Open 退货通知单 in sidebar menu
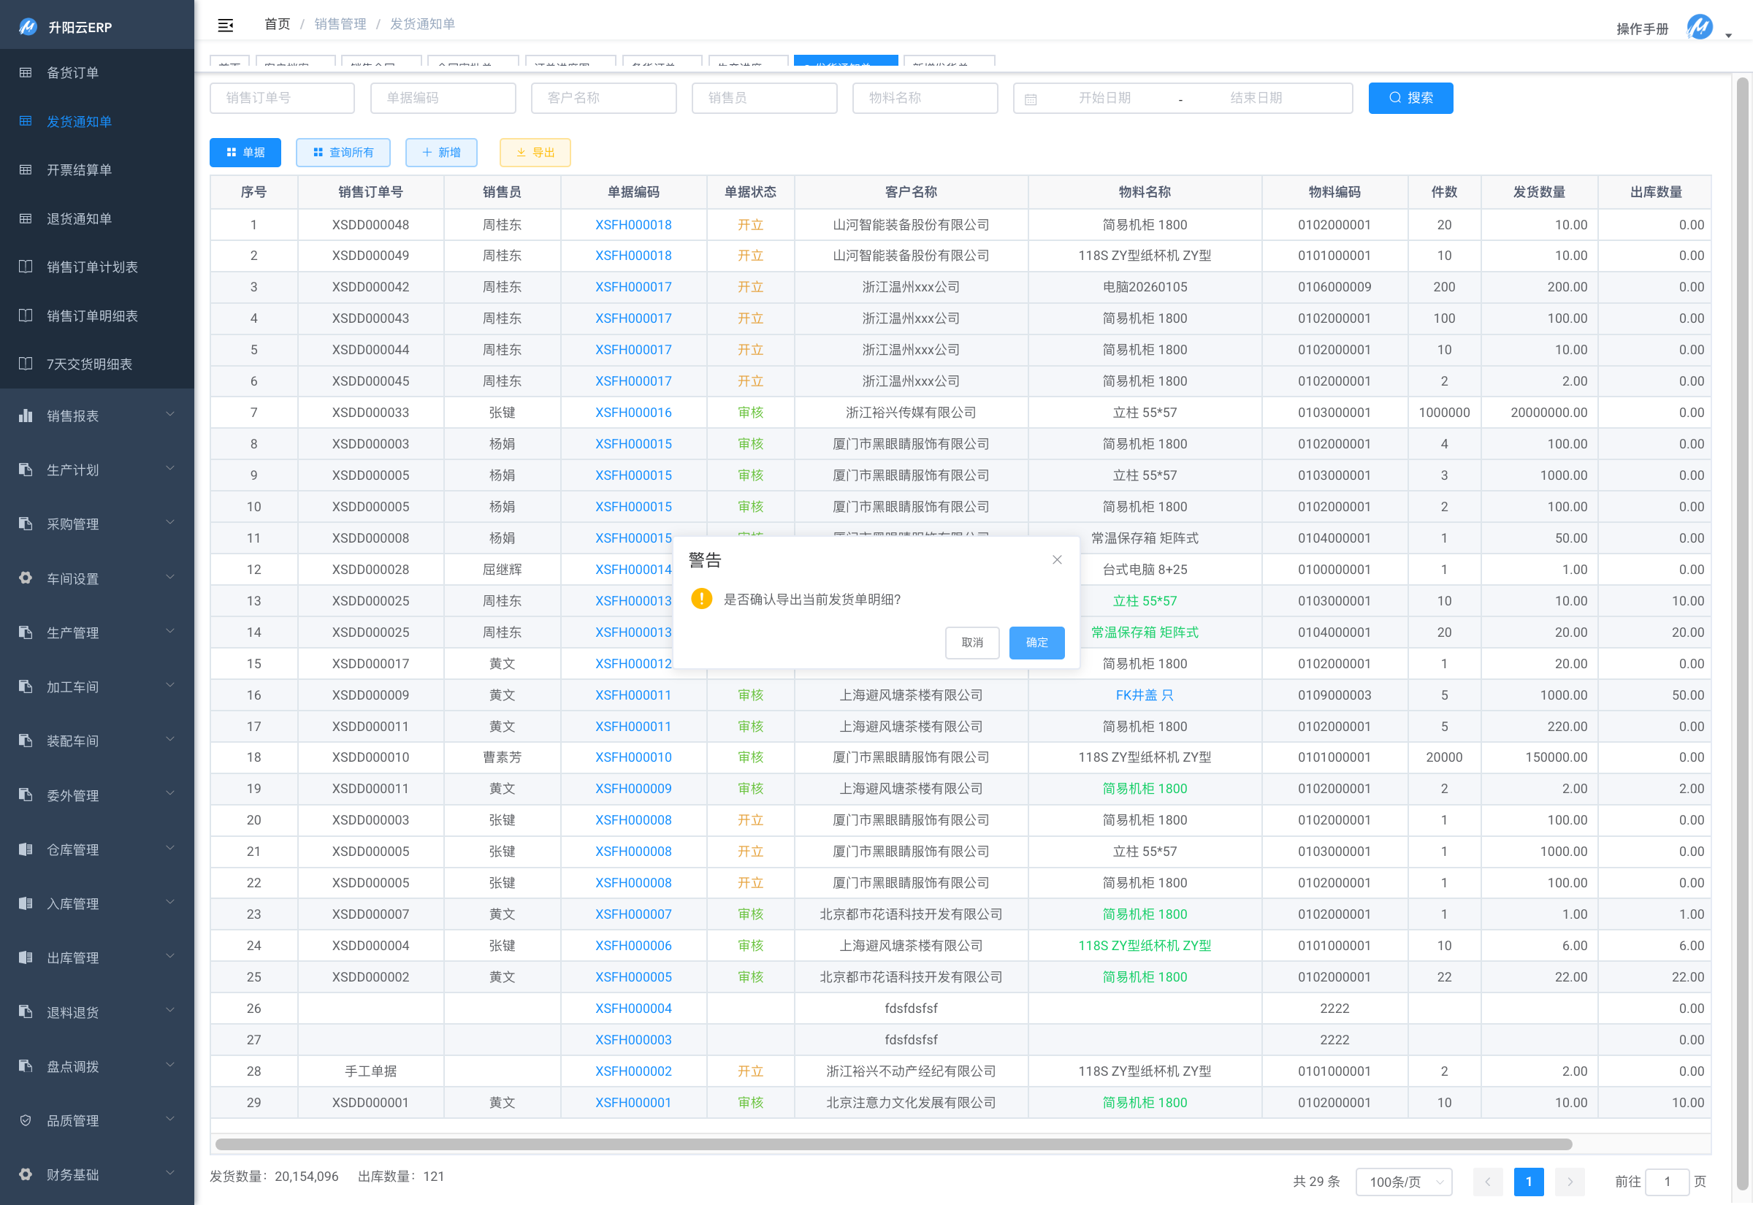 click(80, 219)
